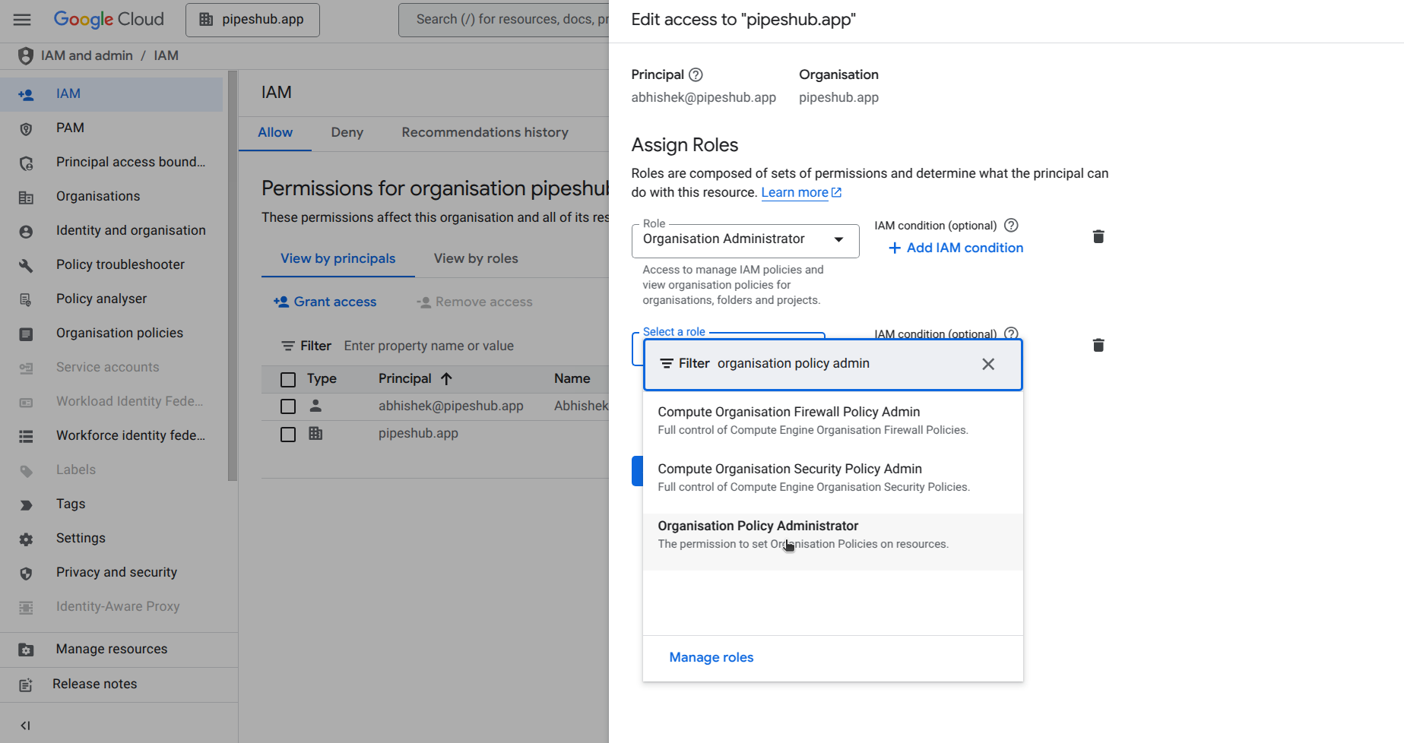Open the navigation hamburger menu
Screen dimensions: 1404x743
(22, 20)
